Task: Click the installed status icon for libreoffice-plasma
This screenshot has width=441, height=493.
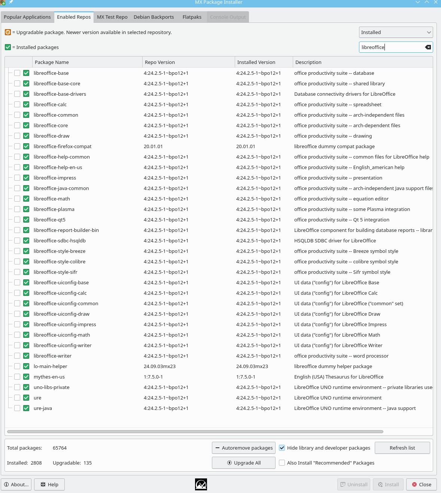Action: [26, 209]
